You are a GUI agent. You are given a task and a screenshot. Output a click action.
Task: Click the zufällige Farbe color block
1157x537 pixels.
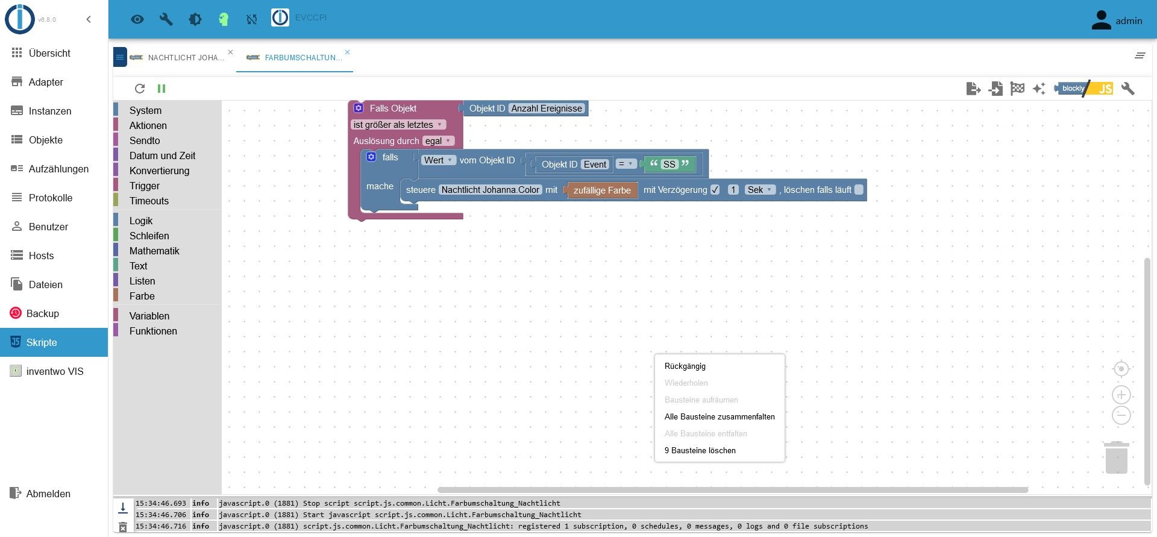point(601,190)
